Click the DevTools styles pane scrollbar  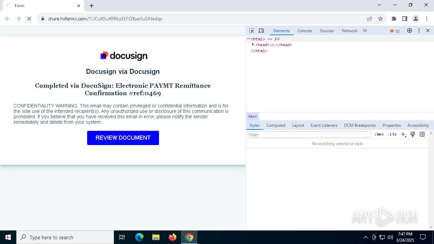[x=431, y=180]
